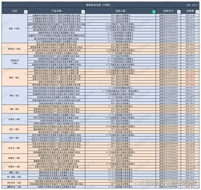Viewport: 201px width, 190px height.
Task: Select red expired date 2023-12-19
Action: coord(190,82)
